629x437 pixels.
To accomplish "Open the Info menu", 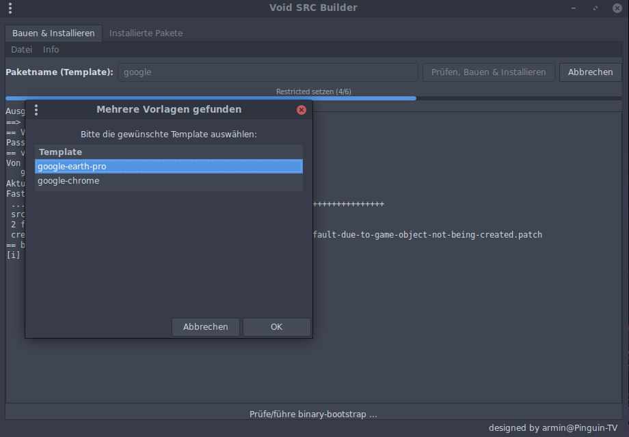I will pyautogui.click(x=51, y=49).
